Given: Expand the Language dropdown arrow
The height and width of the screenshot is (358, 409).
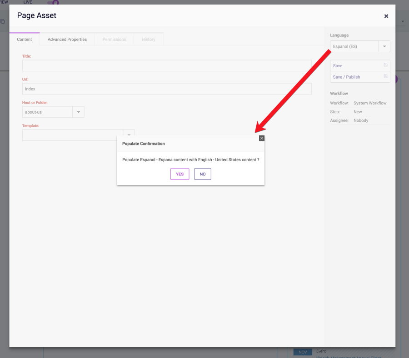Looking at the screenshot, I should click(384, 46).
